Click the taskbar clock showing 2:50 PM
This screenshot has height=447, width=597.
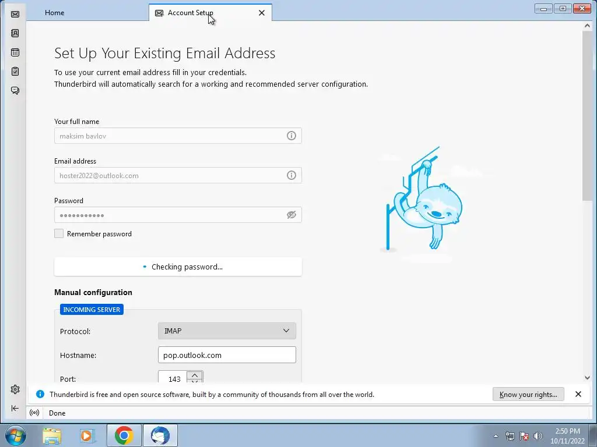[567, 436]
